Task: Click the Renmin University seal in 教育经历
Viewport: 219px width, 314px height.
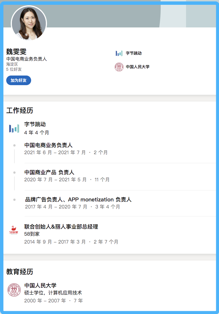Action: click(14, 290)
